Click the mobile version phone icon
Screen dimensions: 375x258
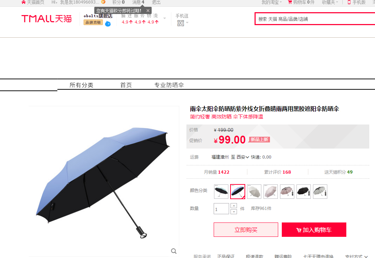(x=349, y=2)
